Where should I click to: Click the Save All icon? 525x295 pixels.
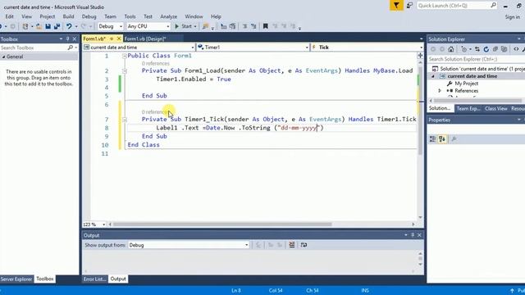(x=57, y=26)
